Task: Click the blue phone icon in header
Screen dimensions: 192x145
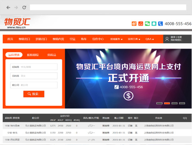Action: tap(160, 24)
